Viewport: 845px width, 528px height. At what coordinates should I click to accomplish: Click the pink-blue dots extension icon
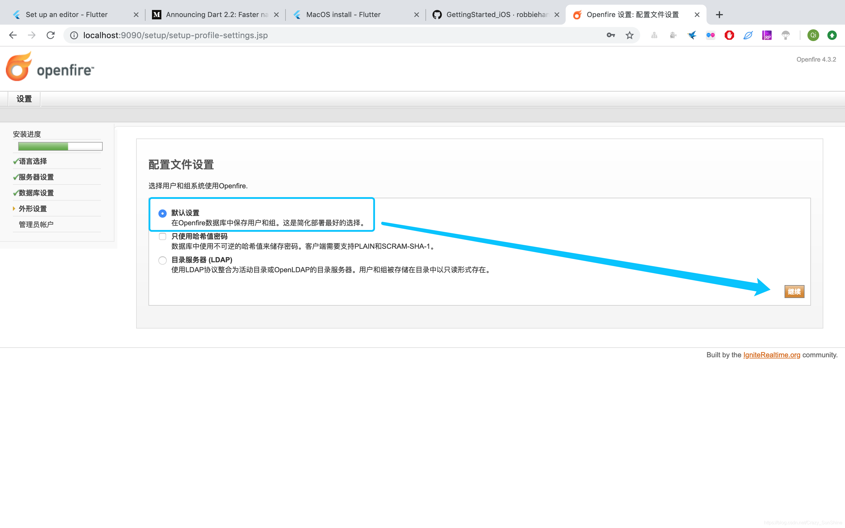[x=711, y=35]
